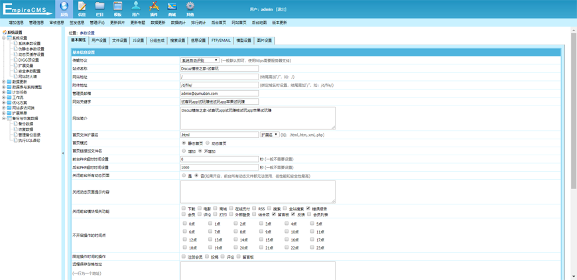The width and height of the screenshot is (577, 280).
Task: Open the 后台首页 shortcut link
Action: (x=219, y=23)
